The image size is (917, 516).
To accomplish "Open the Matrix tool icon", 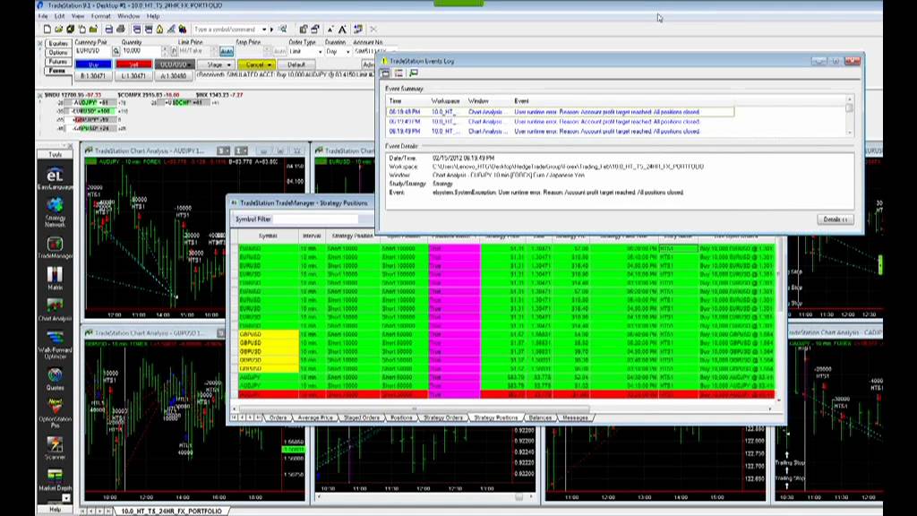I will click(55, 278).
